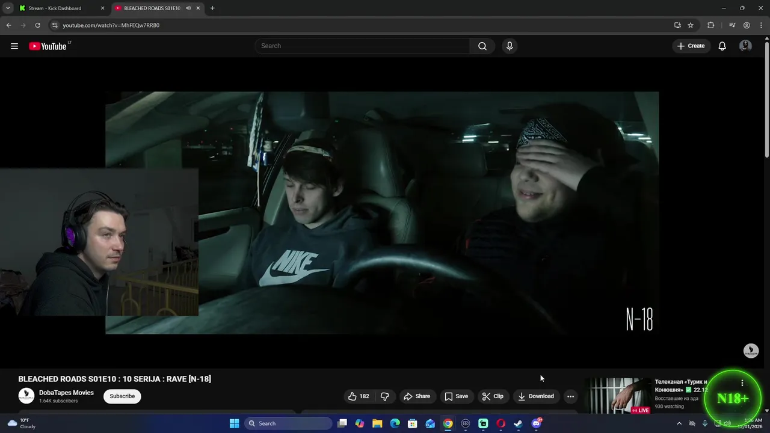The width and height of the screenshot is (770, 433).
Task: Subscribe to DobaTapes Movies
Action: tap(122, 396)
